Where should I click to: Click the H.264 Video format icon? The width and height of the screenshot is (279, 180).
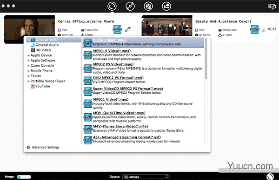click(x=88, y=43)
